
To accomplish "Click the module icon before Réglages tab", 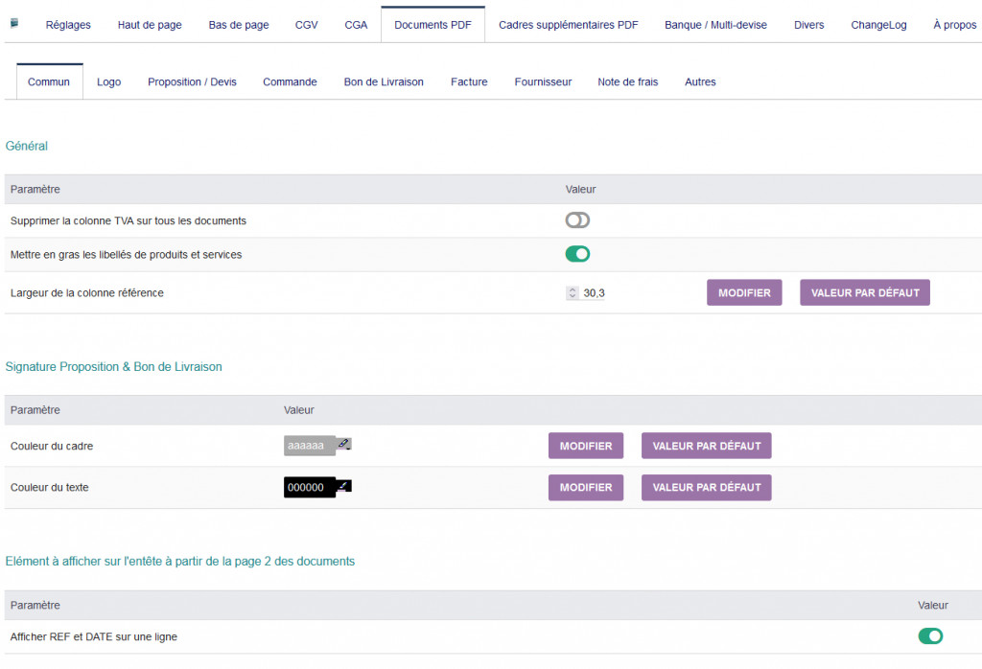I will [x=13, y=23].
